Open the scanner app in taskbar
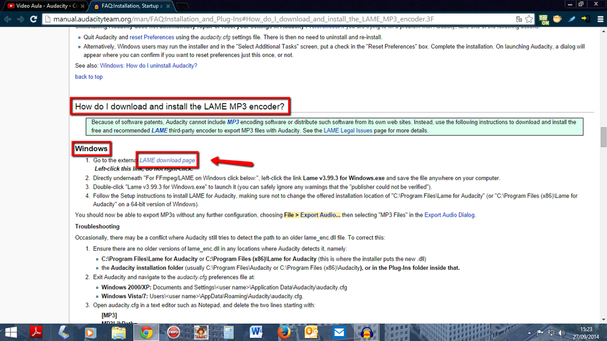This screenshot has height=341, width=607. 63,332
